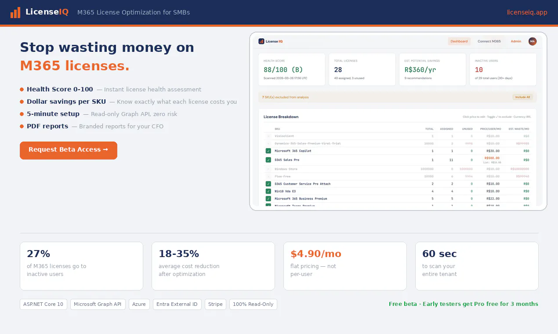Click the Est. Potential Savings R$360/yr card
Viewport: 558px width, 334px height.
pos(432,69)
